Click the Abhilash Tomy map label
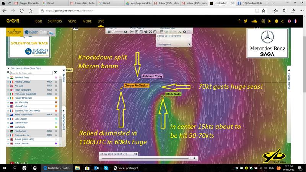 (x=152, y=76)
